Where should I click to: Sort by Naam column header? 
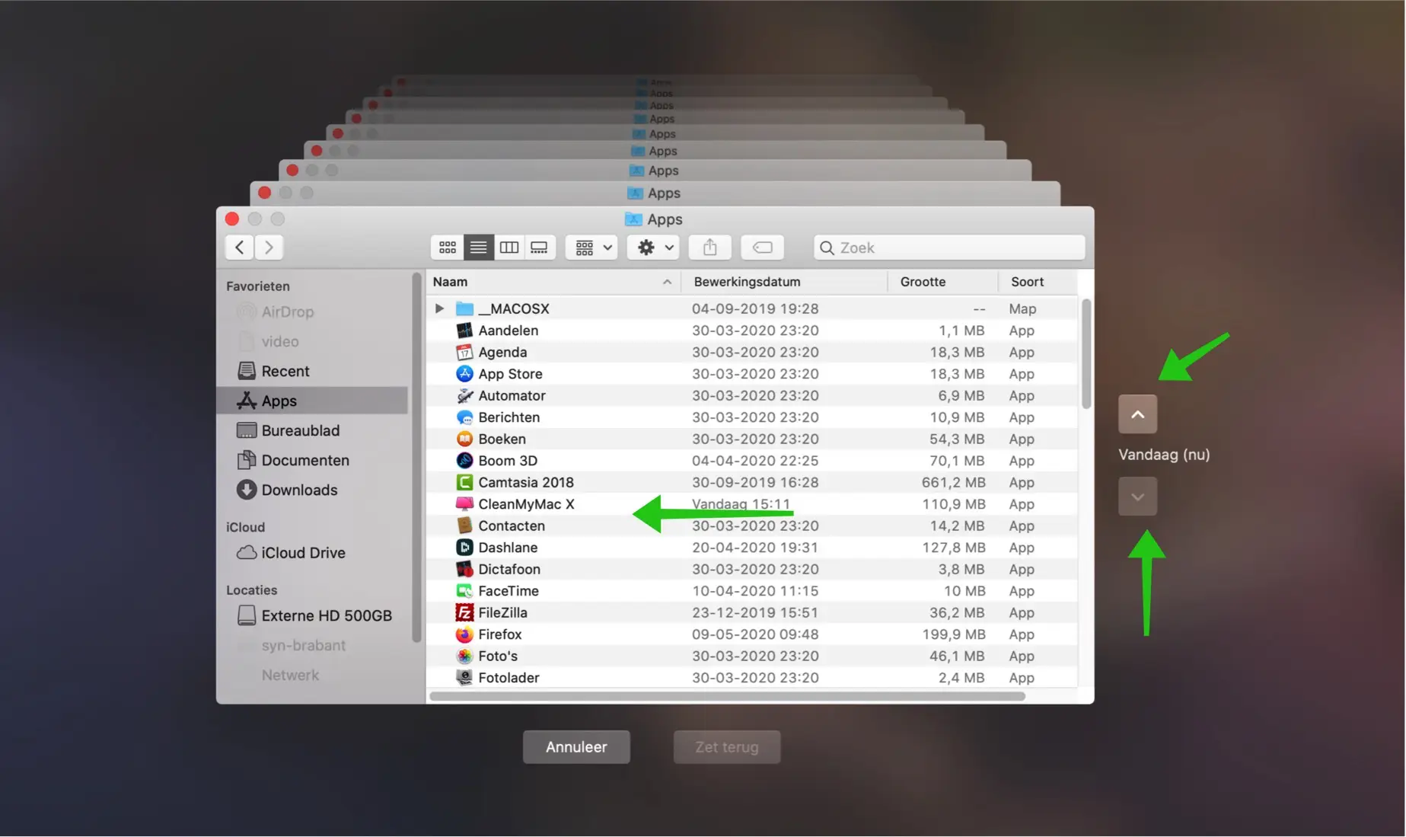point(553,282)
